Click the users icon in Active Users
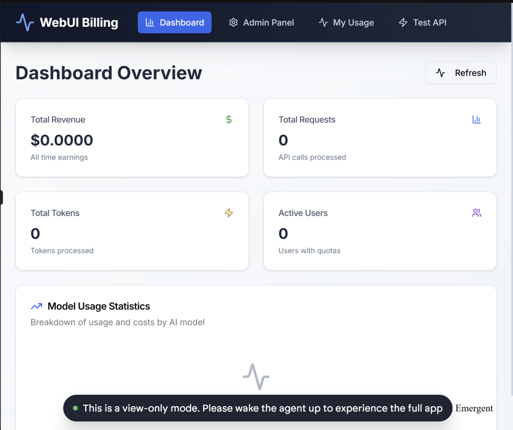The image size is (513, 430). [476, 213]
